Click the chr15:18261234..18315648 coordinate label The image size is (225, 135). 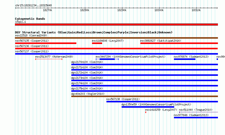point(33,6)
